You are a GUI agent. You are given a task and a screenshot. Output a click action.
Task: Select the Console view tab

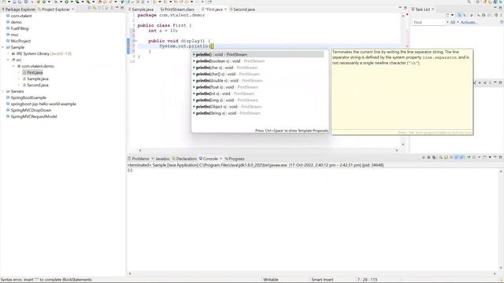click(210, 159)
